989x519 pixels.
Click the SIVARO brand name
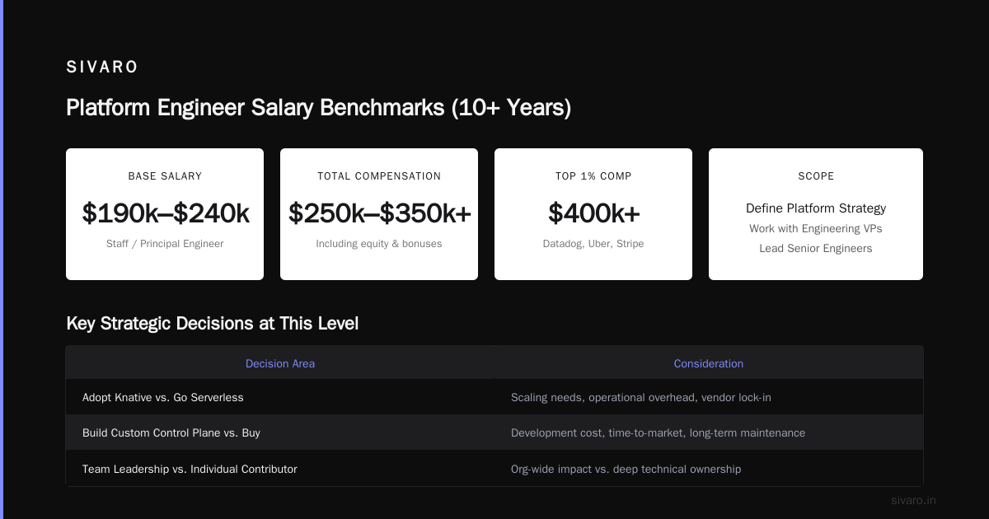tap(102, 68)
